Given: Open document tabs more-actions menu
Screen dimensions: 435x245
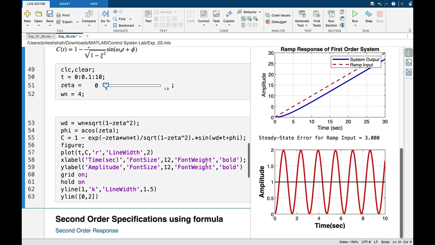Looking at the screenshot, I should 407,36.
